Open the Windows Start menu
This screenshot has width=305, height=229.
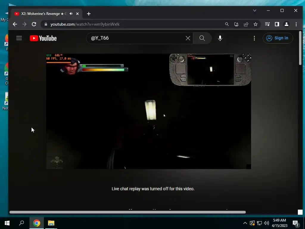[7, 223]
